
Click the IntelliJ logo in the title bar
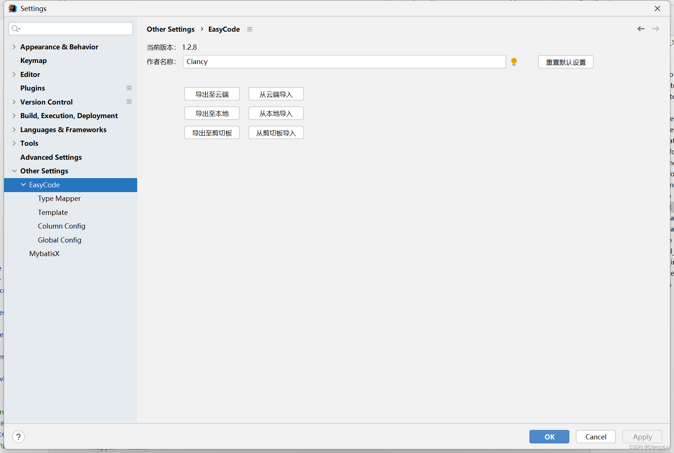tap(13, 8)
